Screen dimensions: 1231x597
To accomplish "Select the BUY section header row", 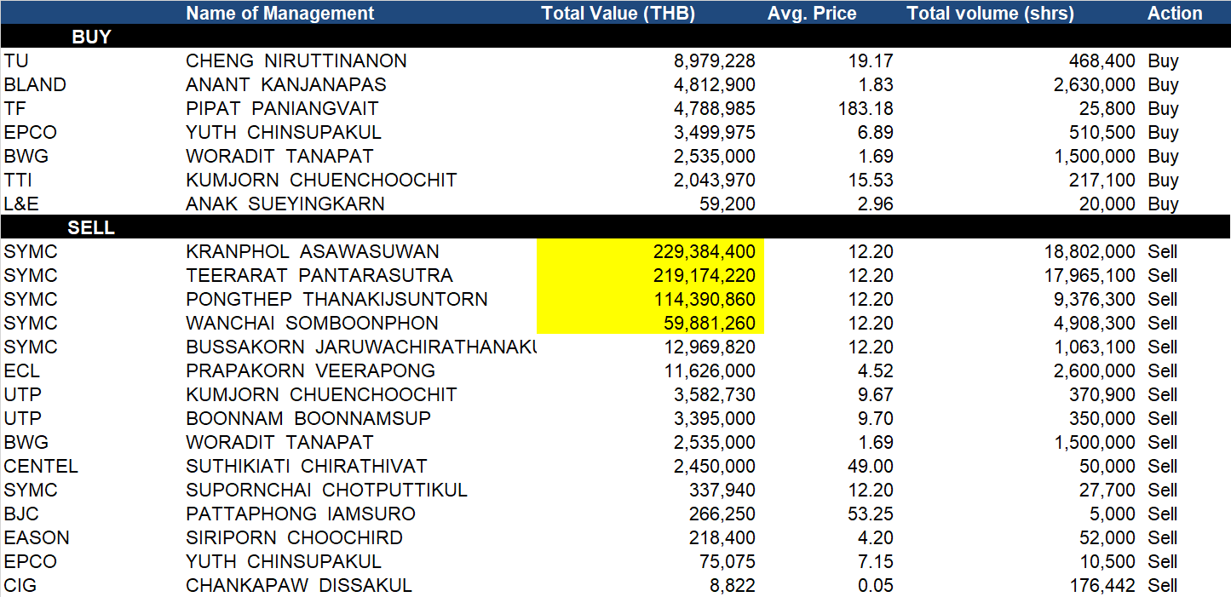I will click(x=615, y=37).
